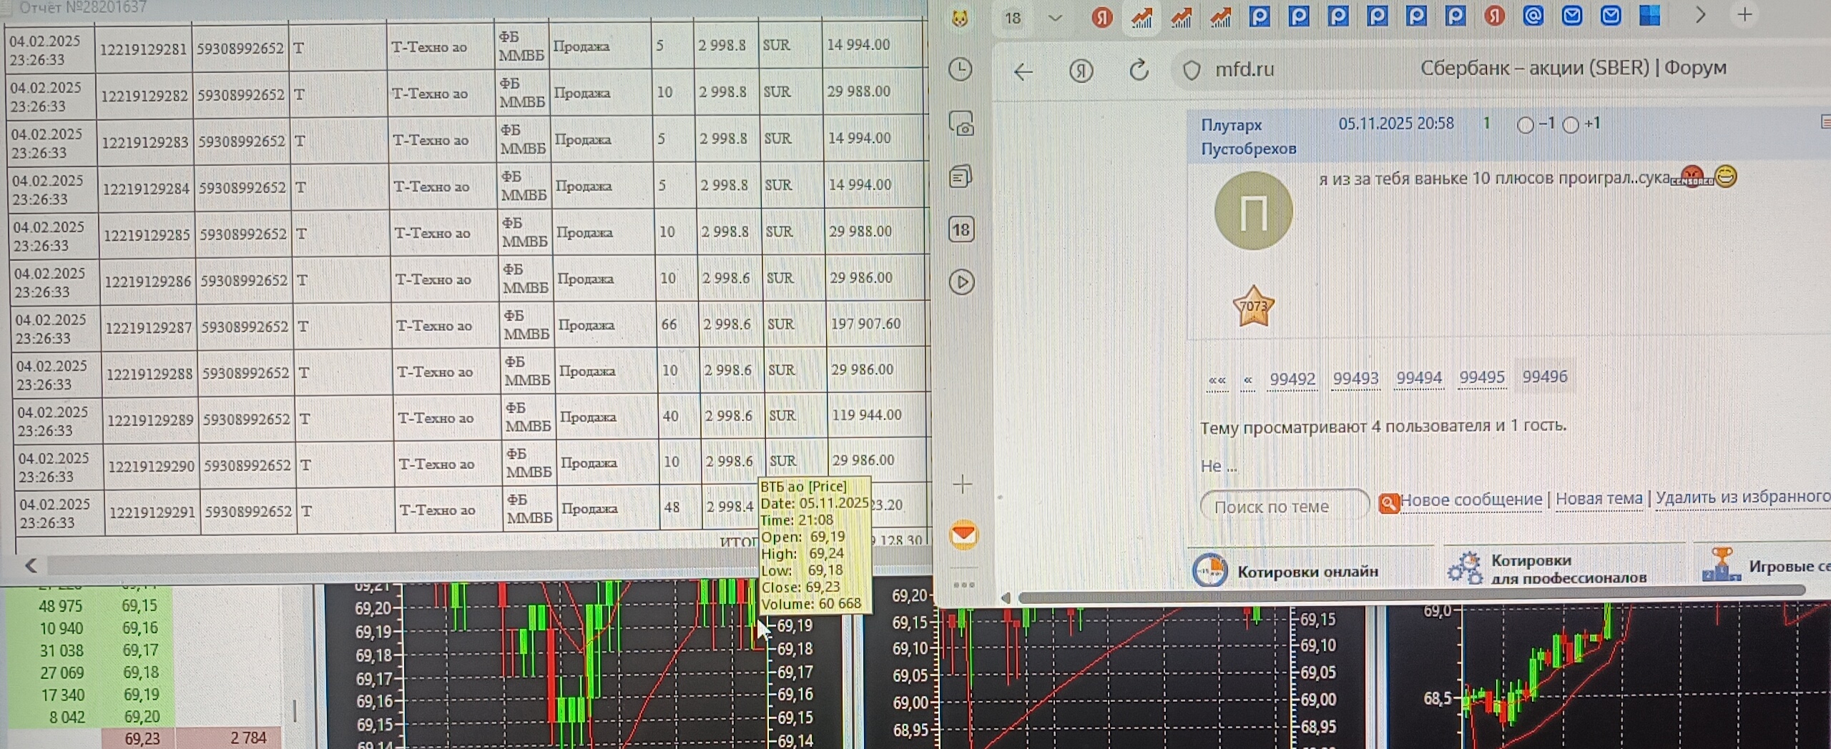
Task: Open Котировки для профессионалов link
Action: pos(1568,569)
